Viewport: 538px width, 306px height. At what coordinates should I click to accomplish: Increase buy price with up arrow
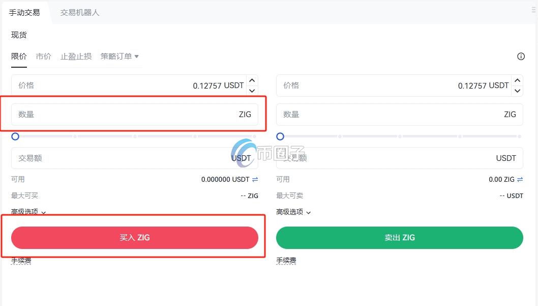coord(252,80)
